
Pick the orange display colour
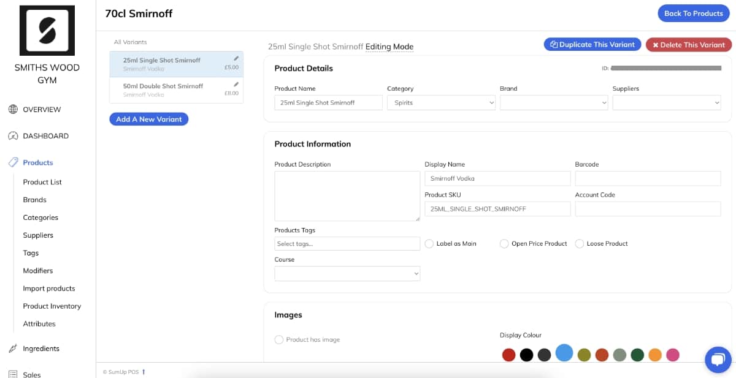655,355
